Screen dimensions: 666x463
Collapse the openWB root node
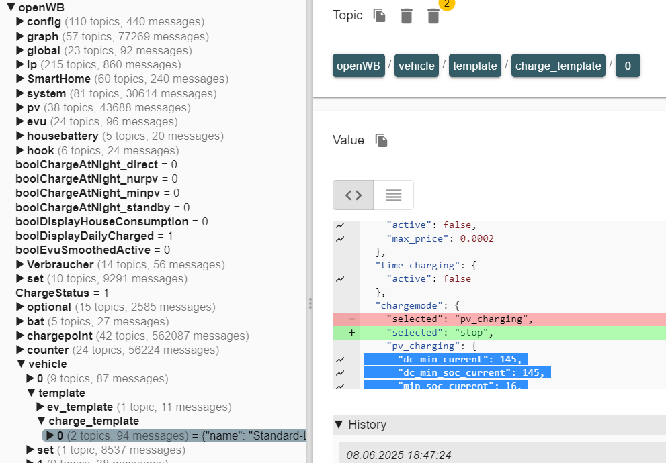[11, 7]
